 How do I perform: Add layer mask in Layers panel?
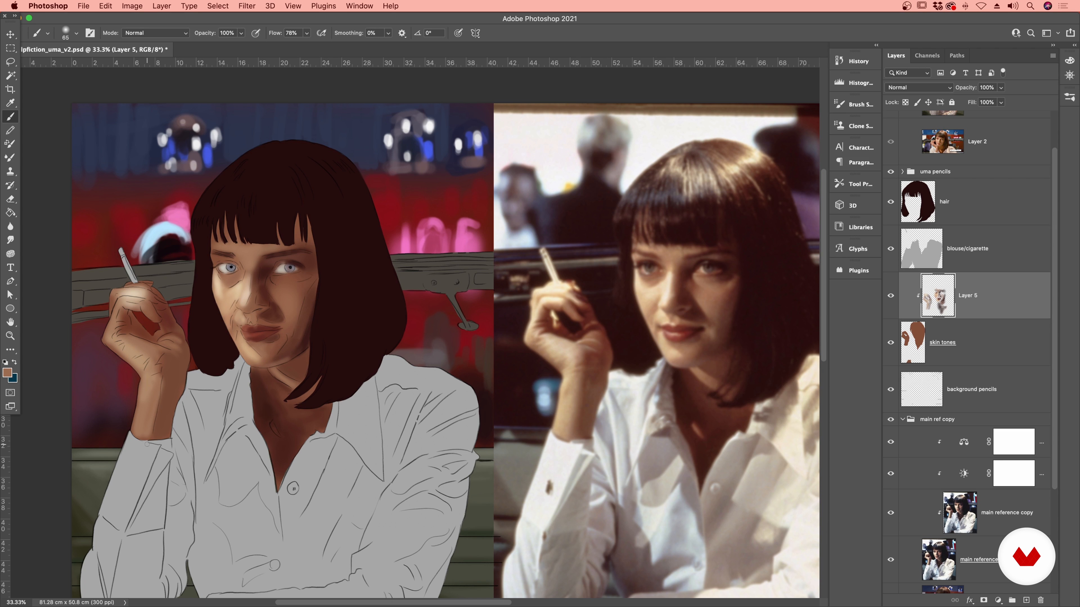pyautogui.click(x=984, y=600)
